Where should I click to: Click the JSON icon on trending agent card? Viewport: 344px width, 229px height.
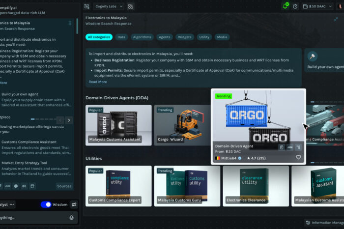point(289,147)
